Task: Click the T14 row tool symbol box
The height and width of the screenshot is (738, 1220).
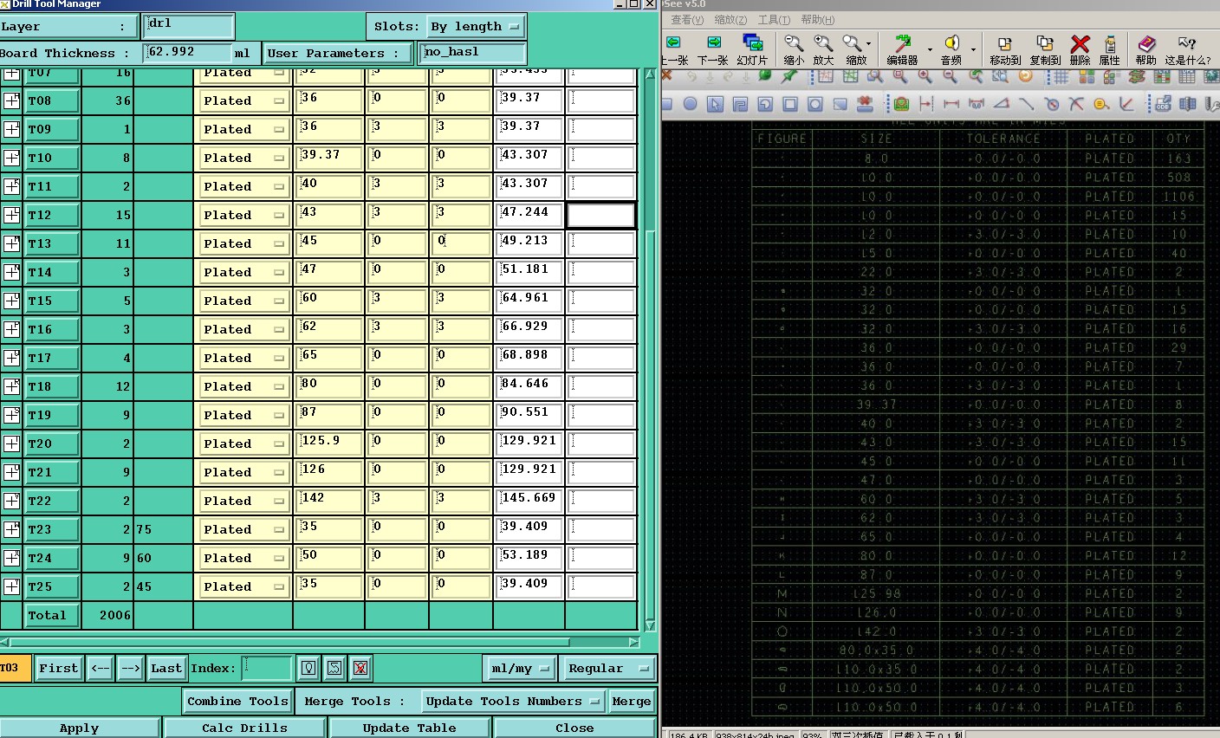Action: pyautogui.click(x=11, y=272)
